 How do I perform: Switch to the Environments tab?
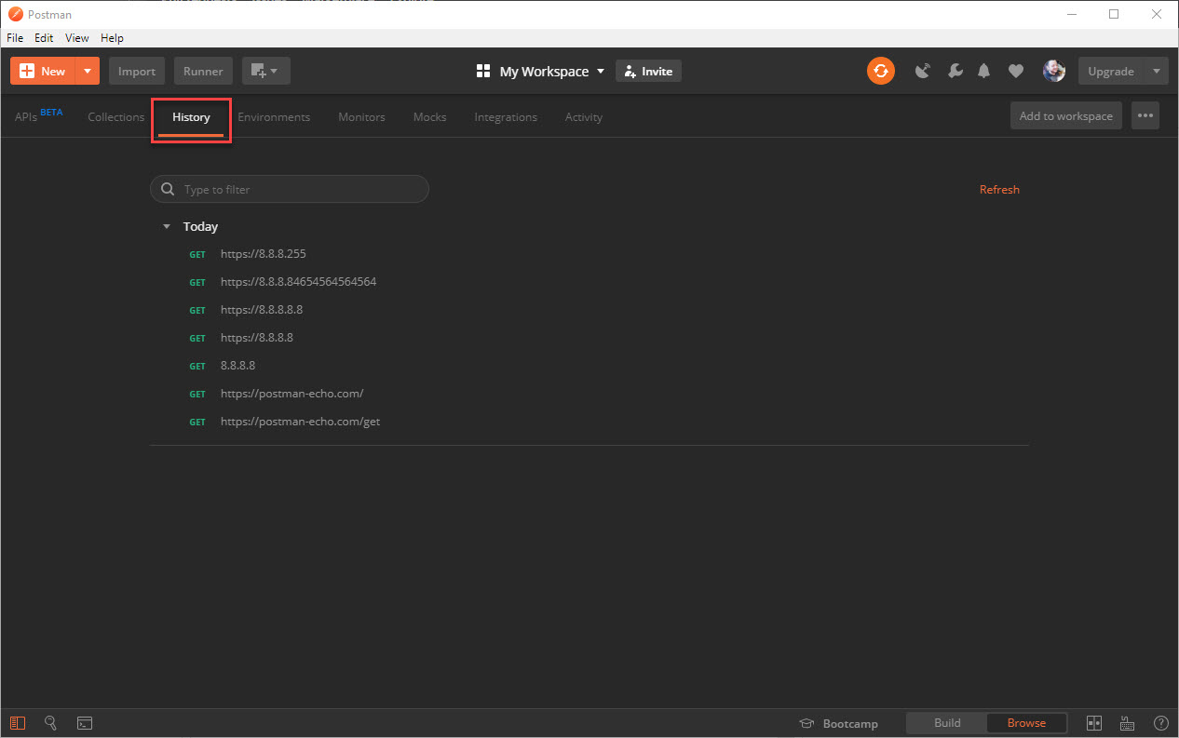point(274,117)
